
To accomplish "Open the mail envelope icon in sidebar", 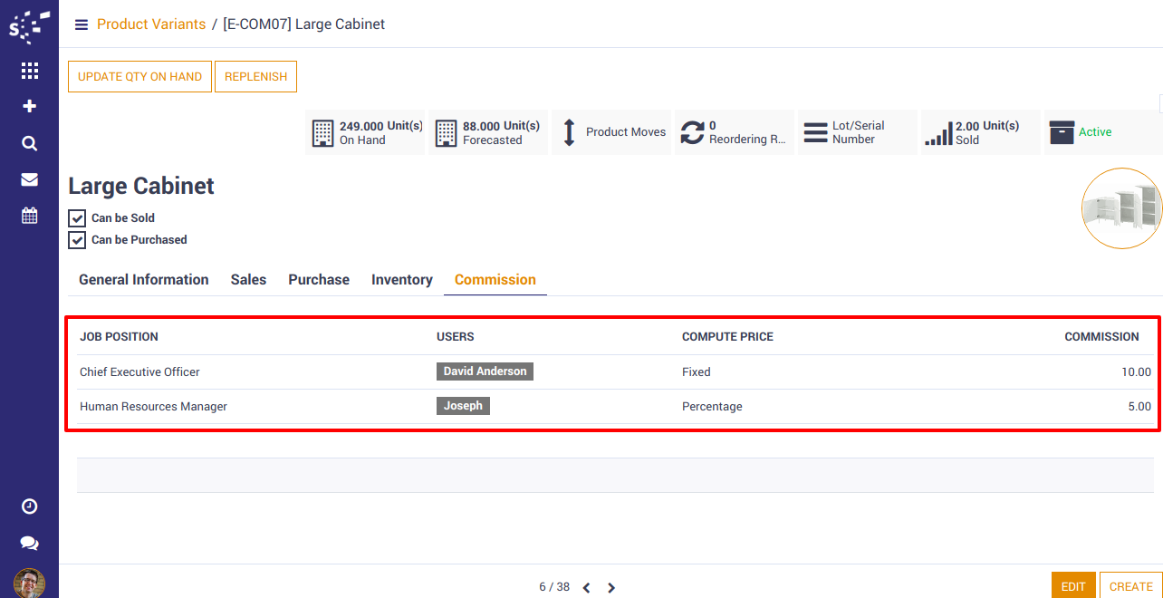I will click(x=29, y=179).
